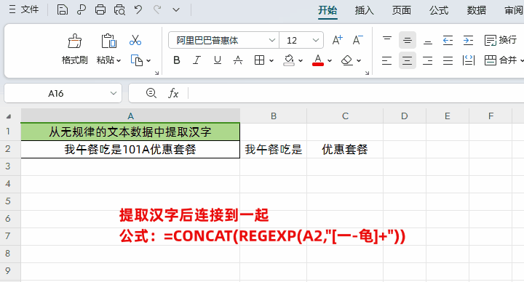Click the 换行 wrap text button

(500, 41)
